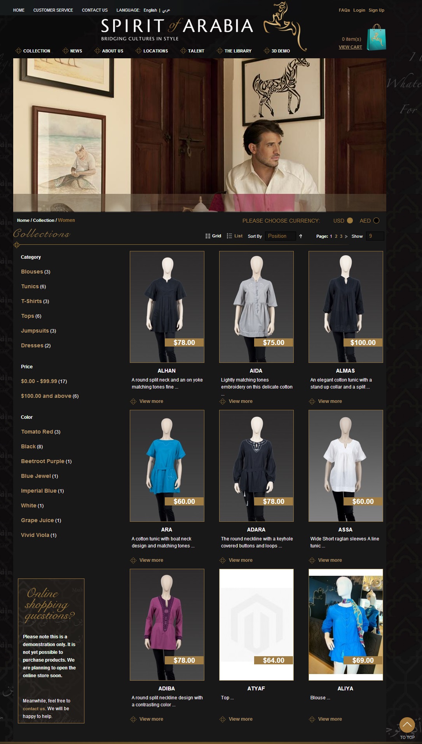Viewport: 422px width, 744px height.
Task: Click the ornament icon beside Aliya's View more
Action: 312,719
